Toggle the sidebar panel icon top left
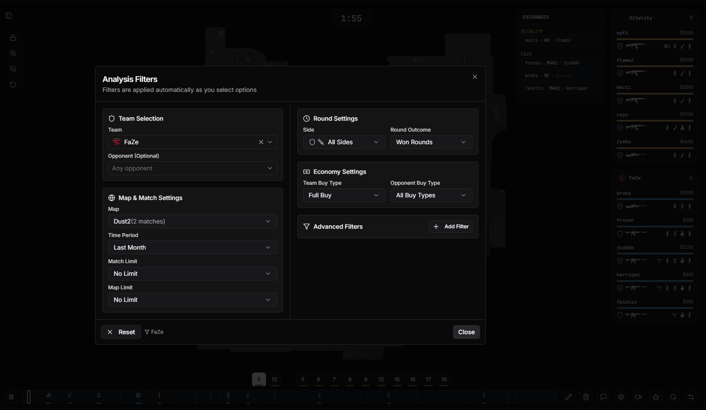Image resolution: width=706 pixels, height=410 pixels. tap(8, 16)
